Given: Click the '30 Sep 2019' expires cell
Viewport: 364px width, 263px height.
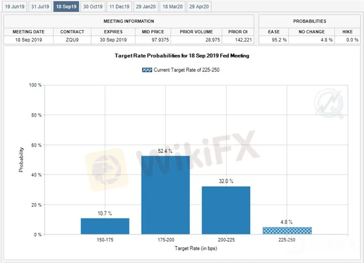Looking at the screenshot, I should click(x=113, y=40).
